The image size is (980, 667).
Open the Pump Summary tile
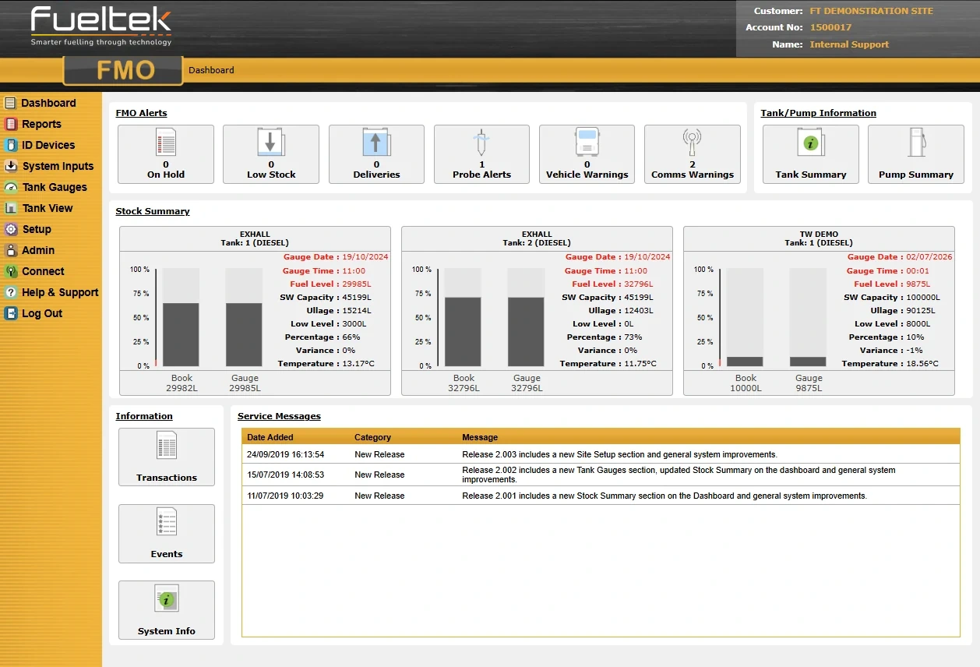point(916,154)
